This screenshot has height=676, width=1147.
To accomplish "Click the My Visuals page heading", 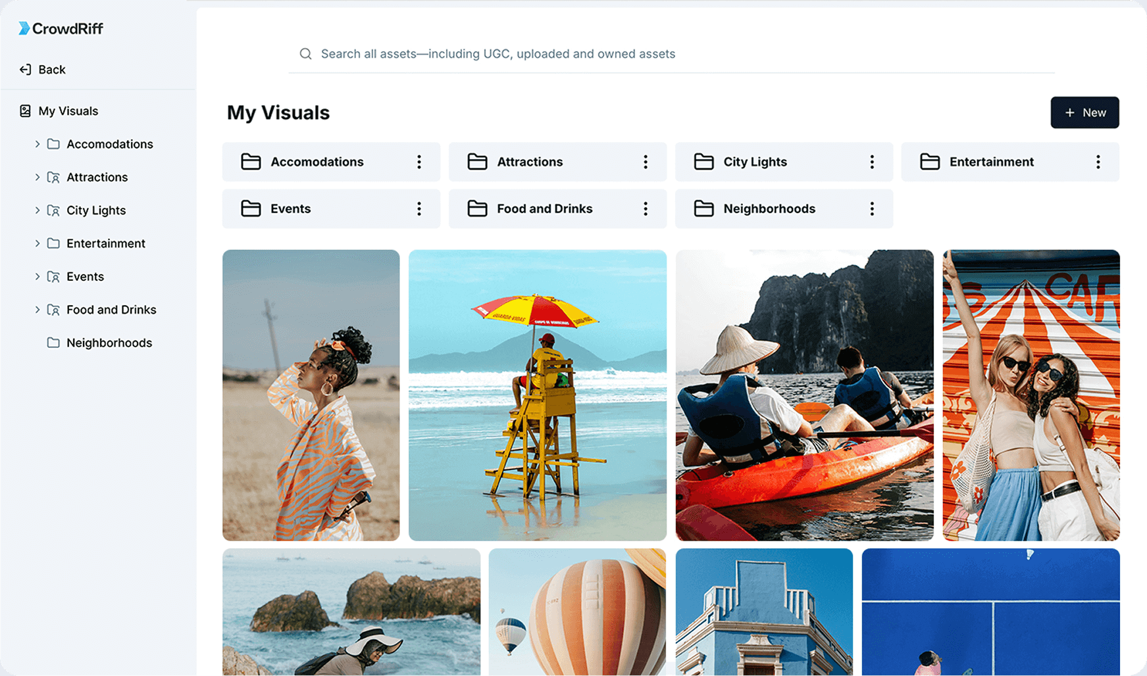I will tap(278, 112).
